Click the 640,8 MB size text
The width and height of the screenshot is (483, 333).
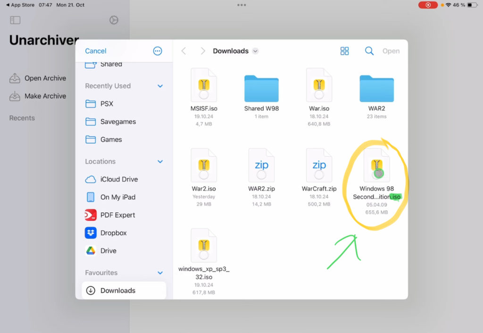coord(319,124)
